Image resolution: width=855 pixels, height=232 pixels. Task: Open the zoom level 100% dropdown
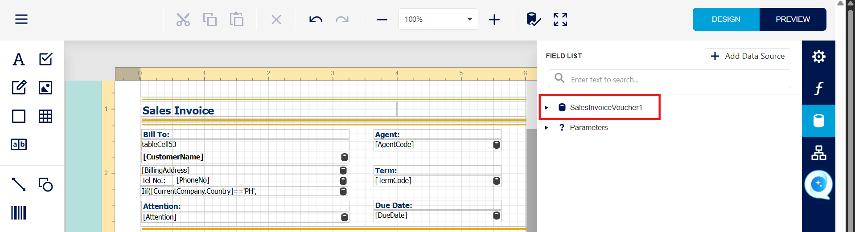[x=438, y=19]
